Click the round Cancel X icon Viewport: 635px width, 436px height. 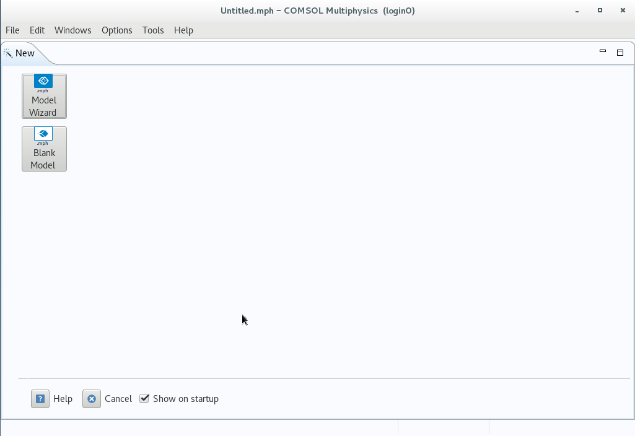tap(91, 399)
